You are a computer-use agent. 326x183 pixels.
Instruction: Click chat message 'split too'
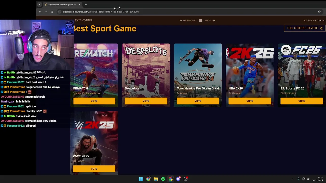point(31,106)
